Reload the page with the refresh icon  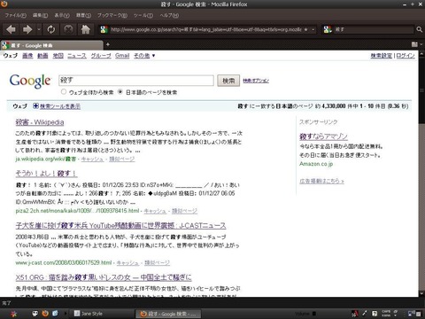(51, 29)
